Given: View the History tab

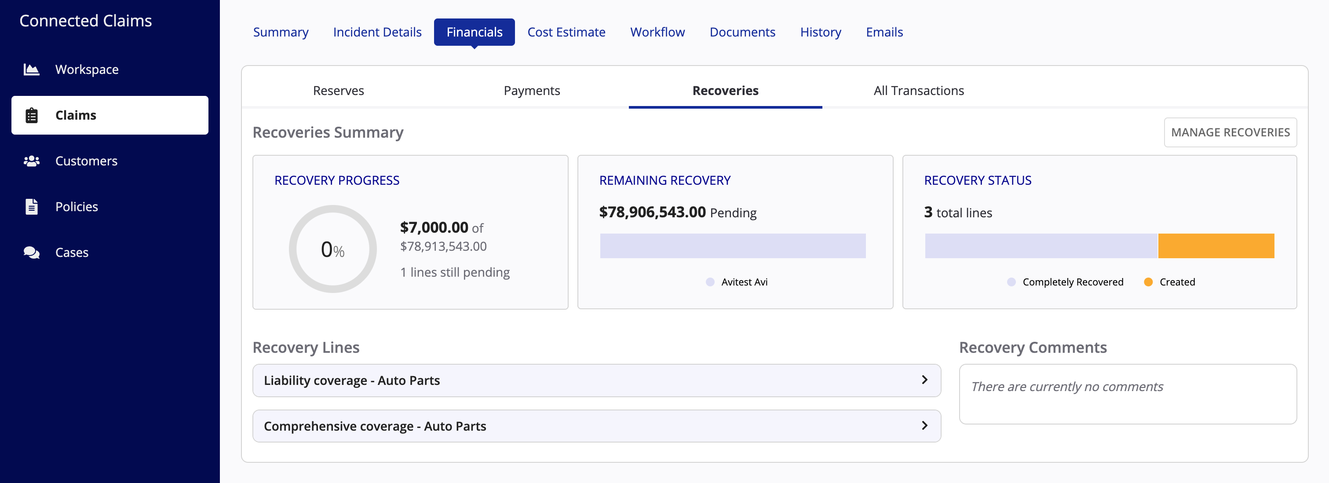Looking at the screenshot, I should point(820,32).
